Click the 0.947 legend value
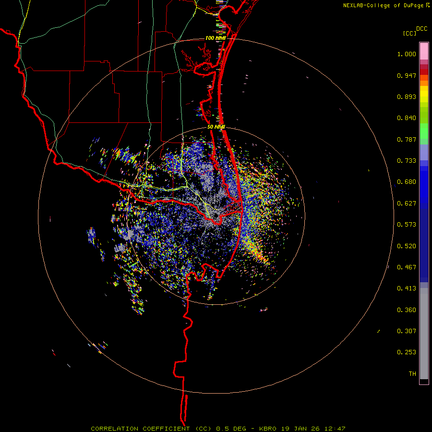Viewport: 432px width, 432px height. click(x=407, y=75)
